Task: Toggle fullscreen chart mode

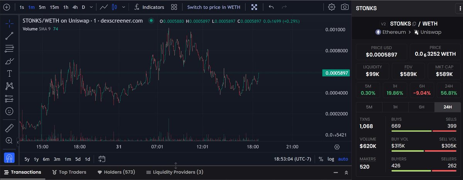Action: (x=254, y=7)
